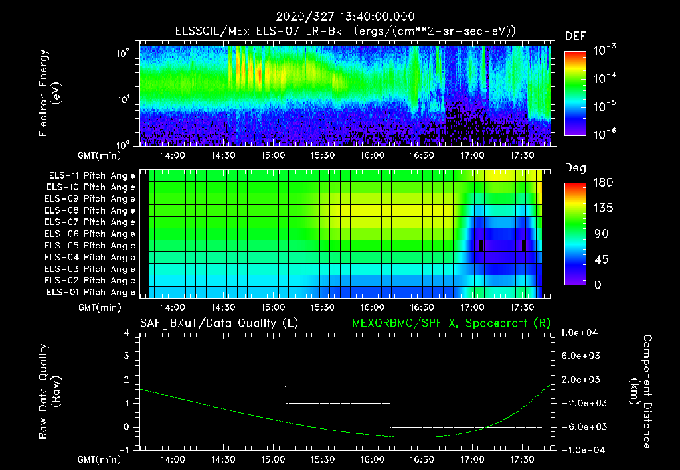Click the ELS-11 Pitch Angle row label
Image resolution: width=680 pixels, height=470 pixels.
pos(92,176)
